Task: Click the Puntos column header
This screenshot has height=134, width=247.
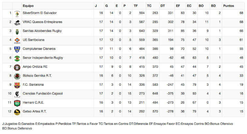Action: [229, 6]
